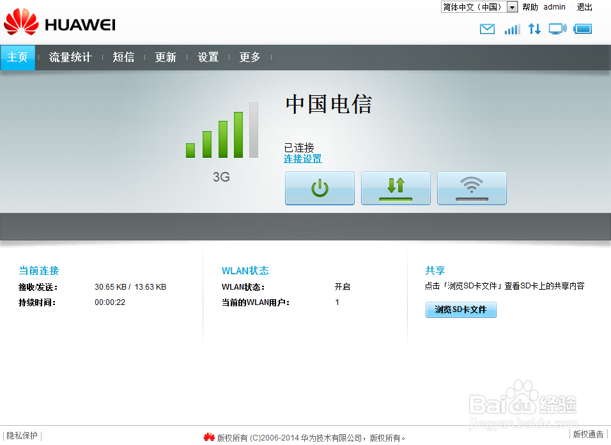611x445 pixels.
Task: Toggle the power connection button
Action: 320,188
